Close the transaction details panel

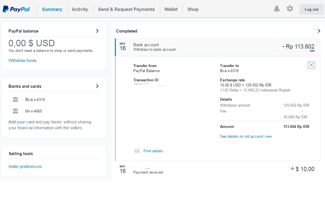tap(311, 65)
